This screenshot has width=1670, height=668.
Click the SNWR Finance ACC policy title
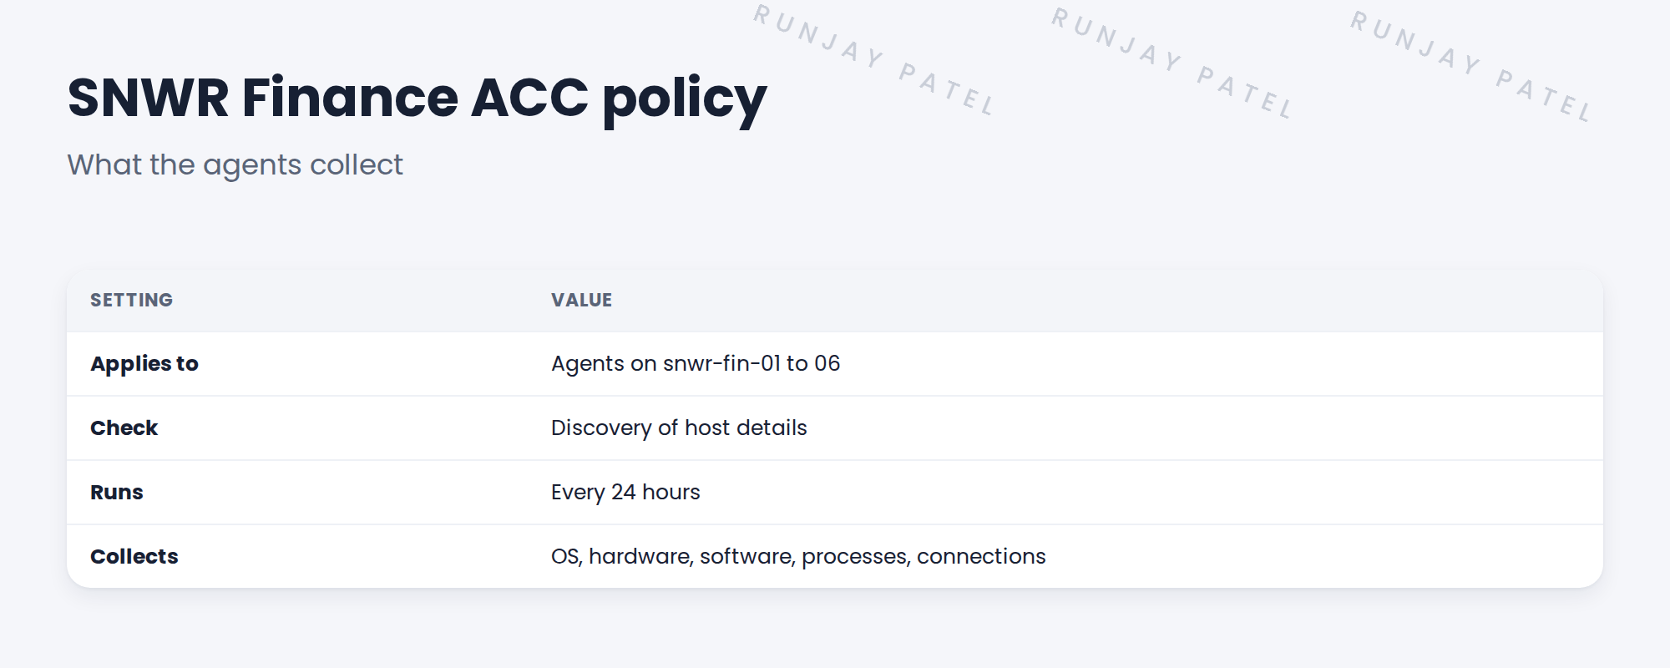[417, 99]
